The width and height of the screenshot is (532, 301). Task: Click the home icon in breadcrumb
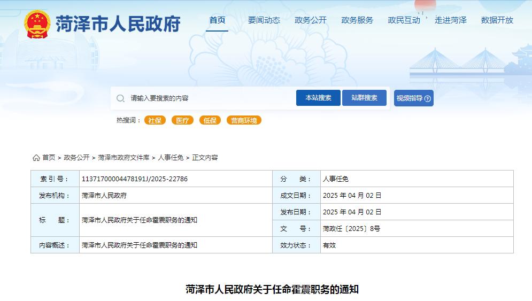coord(36,158)
